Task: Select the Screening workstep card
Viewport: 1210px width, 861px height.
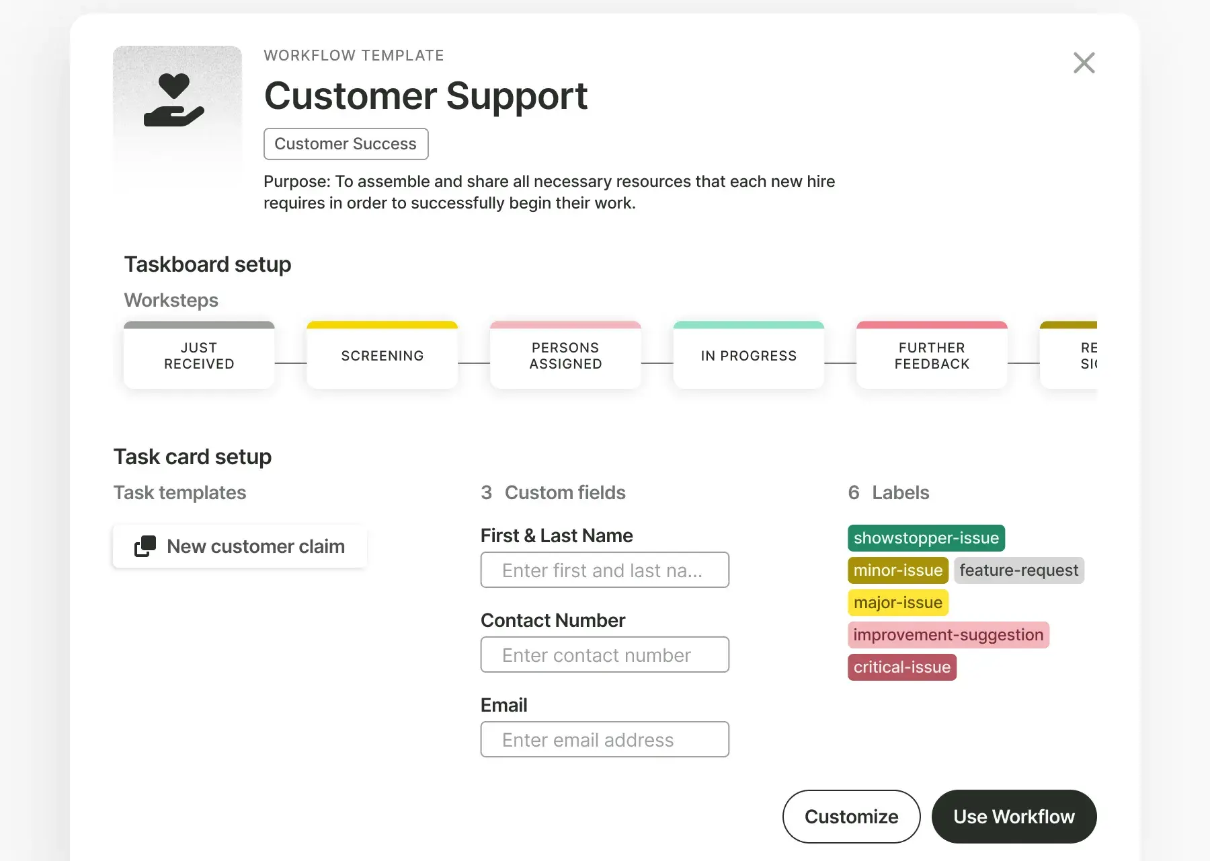Action: [382, 356]
